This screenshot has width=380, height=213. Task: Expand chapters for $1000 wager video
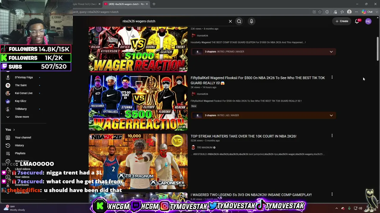click(331, 52)
